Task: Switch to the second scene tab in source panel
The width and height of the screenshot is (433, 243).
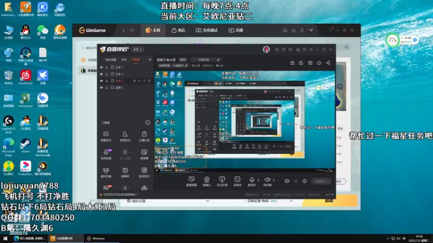Action: click(124, 59)
